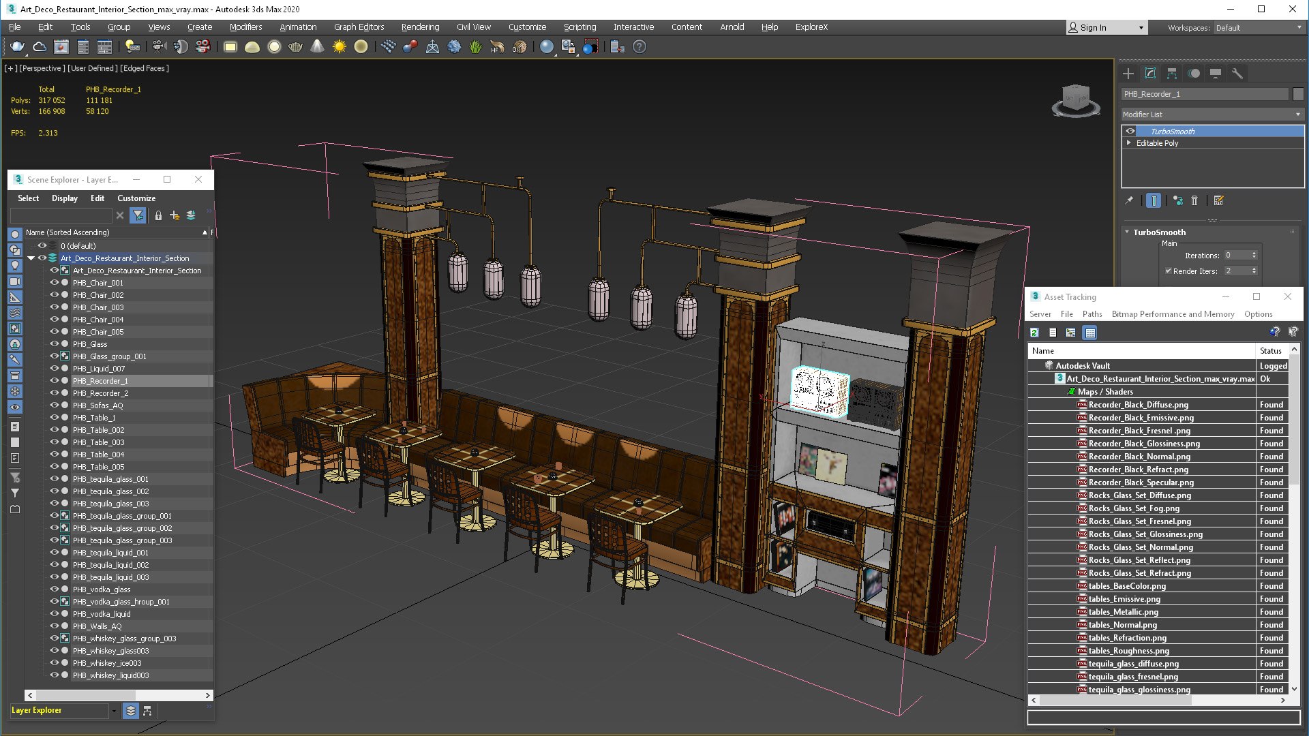This screenshot has height=736, width=1309.
Task: Open the Modifiers menu
Action: tap(245, 27)
